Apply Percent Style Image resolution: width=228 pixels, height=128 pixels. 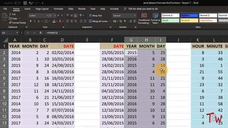click(120, 21)
